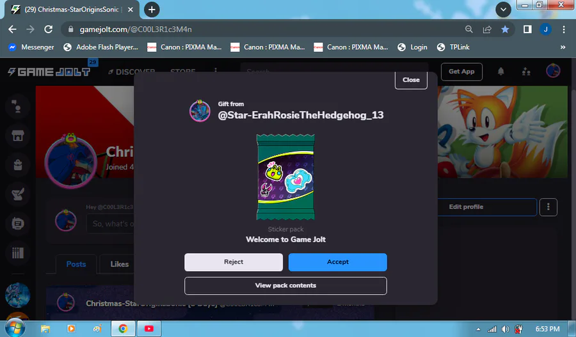Open Chrome menu three dots
576x337 pixels.
(x=563, y=29)
